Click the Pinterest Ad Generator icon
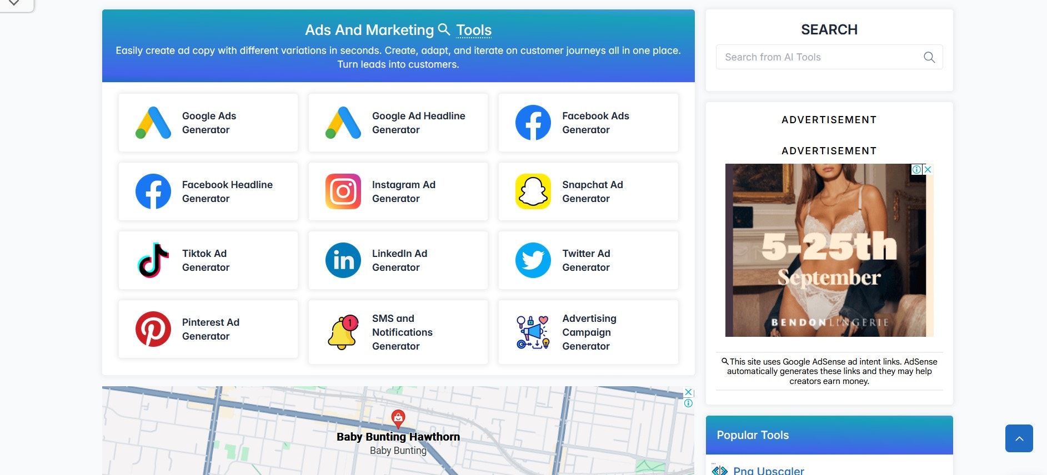The width and height of the screenshot is (1047, 475). pos(153,329)
